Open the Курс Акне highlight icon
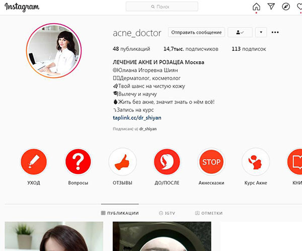The image size is (302, 251). point(256,162)
